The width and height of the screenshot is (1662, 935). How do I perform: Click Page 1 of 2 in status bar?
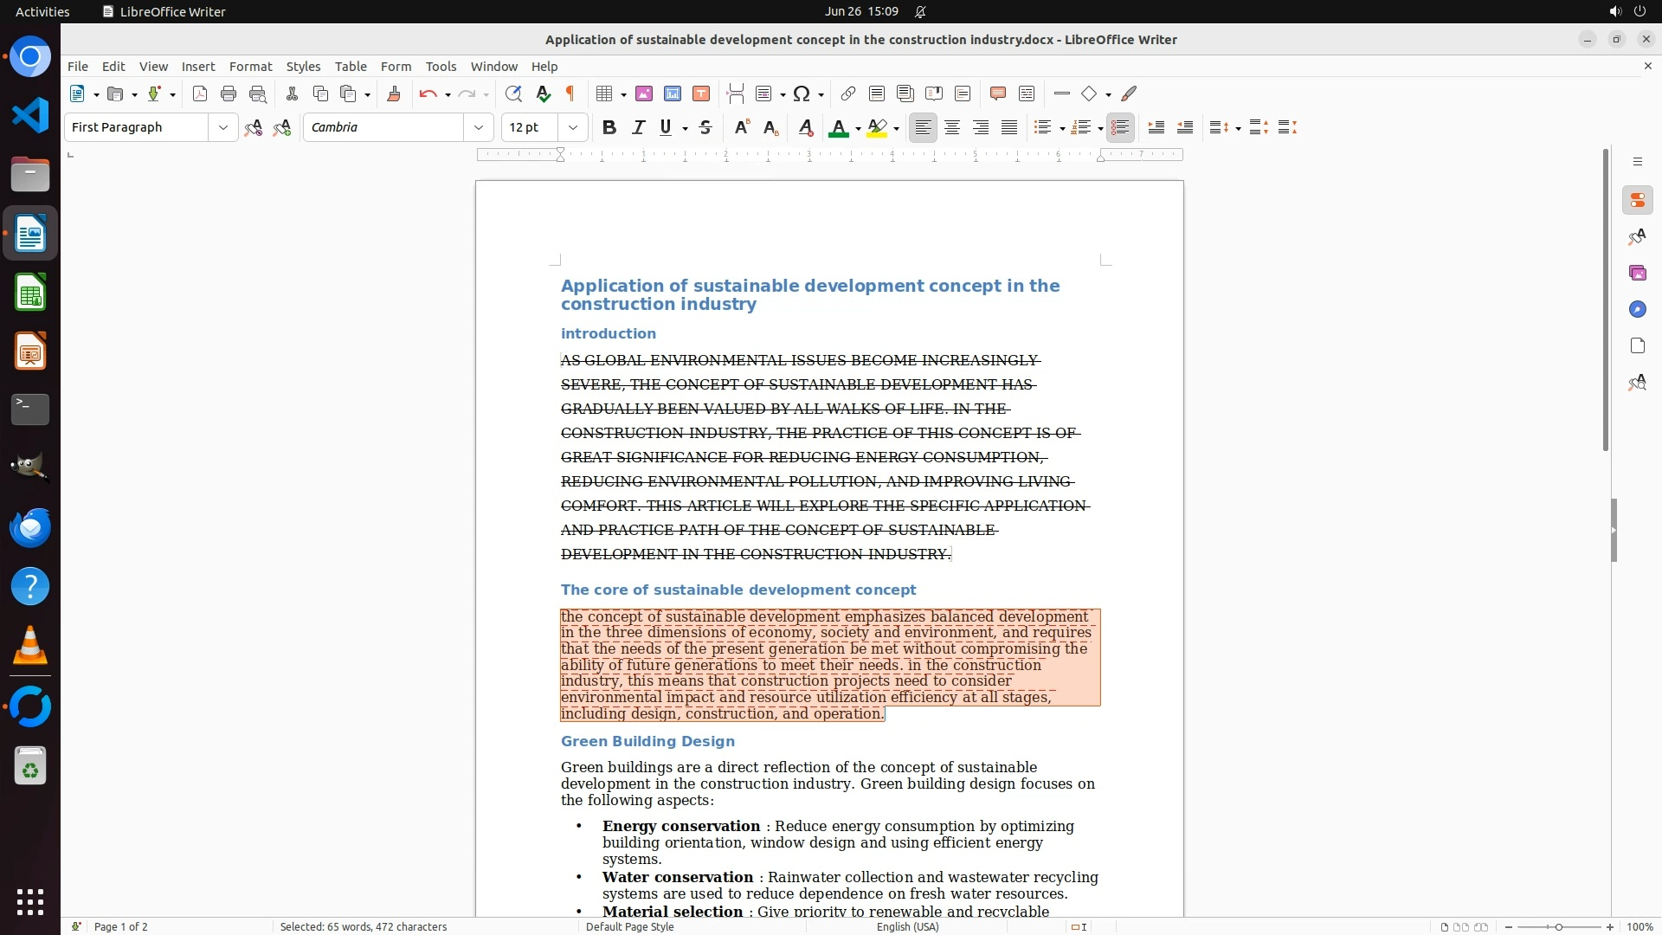pos(121,927)
